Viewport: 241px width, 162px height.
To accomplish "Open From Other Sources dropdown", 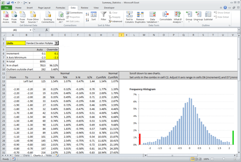I will 33,17.
